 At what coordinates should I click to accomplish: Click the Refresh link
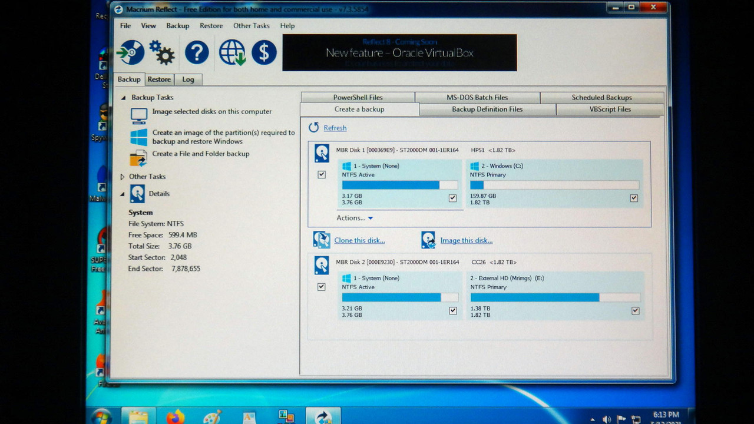point(335,128)
